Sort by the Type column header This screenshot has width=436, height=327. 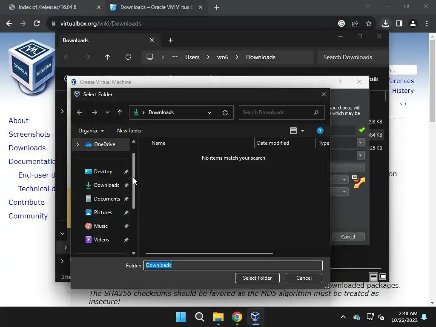tap(324, 143)
